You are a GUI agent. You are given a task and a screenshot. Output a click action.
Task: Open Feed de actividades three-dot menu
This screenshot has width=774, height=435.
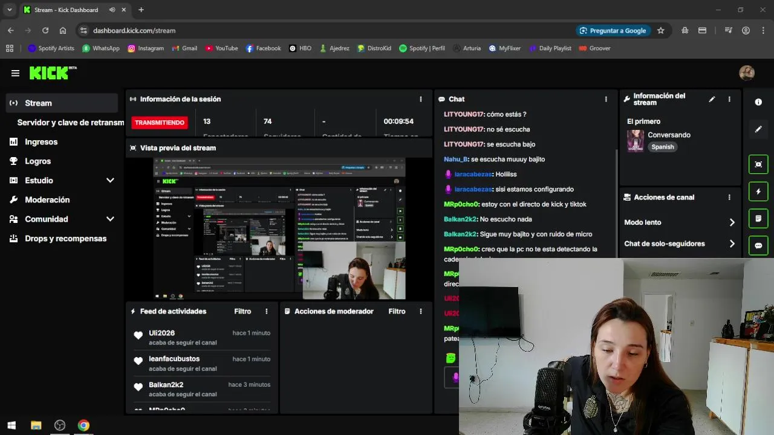pyautogui.click(x=267, y=311)
